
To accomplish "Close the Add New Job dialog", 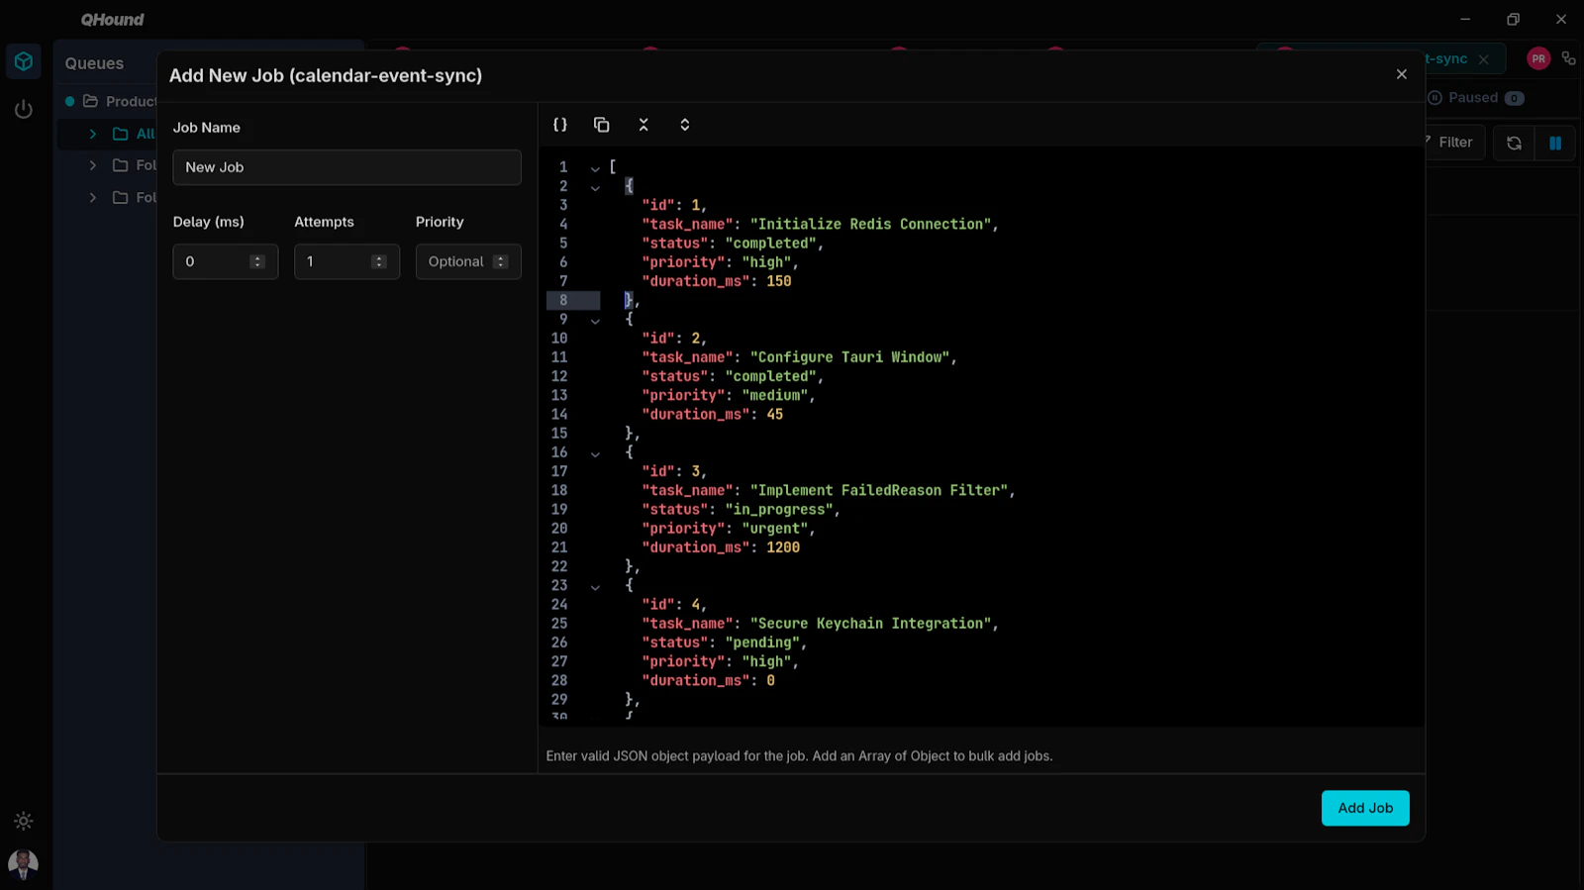I will tap(1401, 74).
